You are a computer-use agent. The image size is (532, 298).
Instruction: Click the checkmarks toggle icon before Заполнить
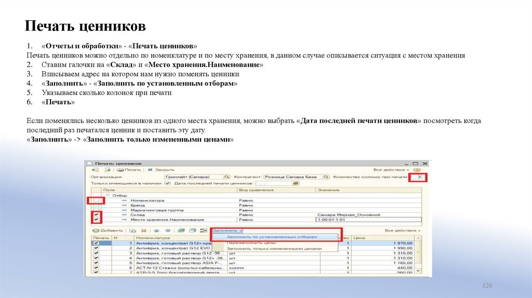click(204, 231)
